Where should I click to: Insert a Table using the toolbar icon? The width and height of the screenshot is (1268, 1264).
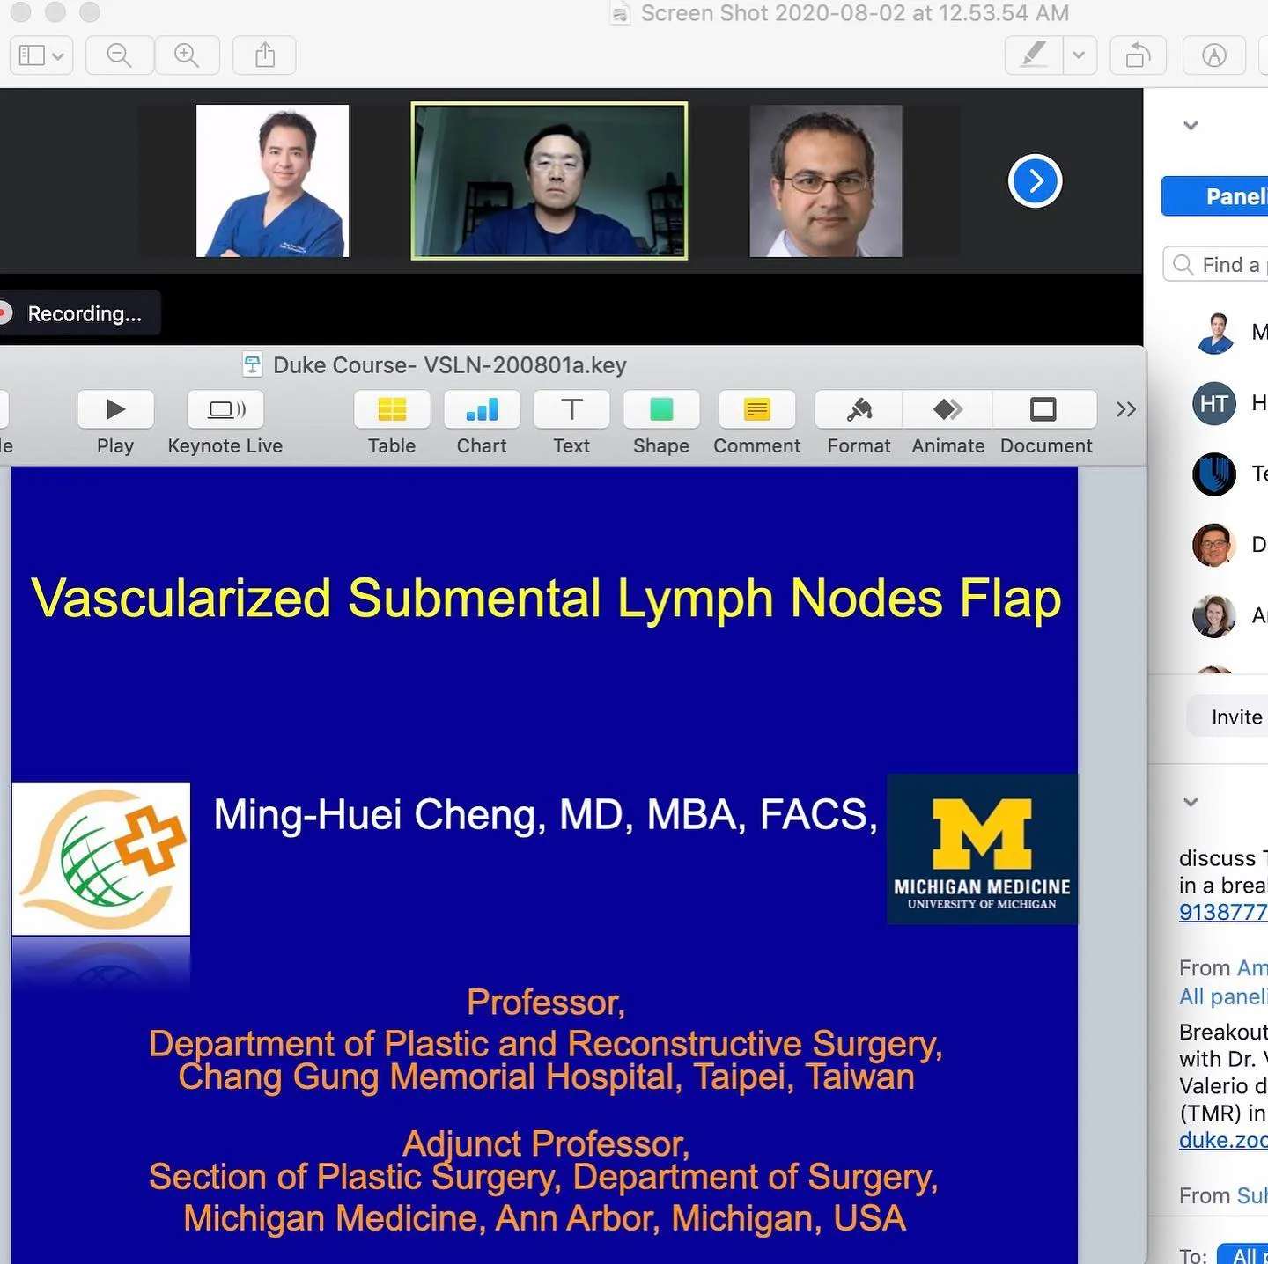click(392, 409)
